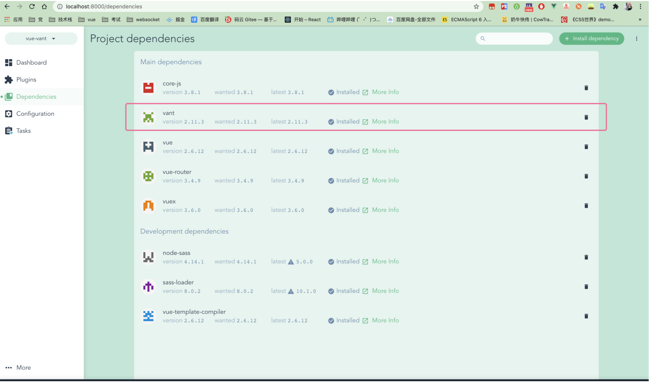Open the vue-vant project dropdown
The height and width of the screenshot is (387, 649).
(41, 39)
